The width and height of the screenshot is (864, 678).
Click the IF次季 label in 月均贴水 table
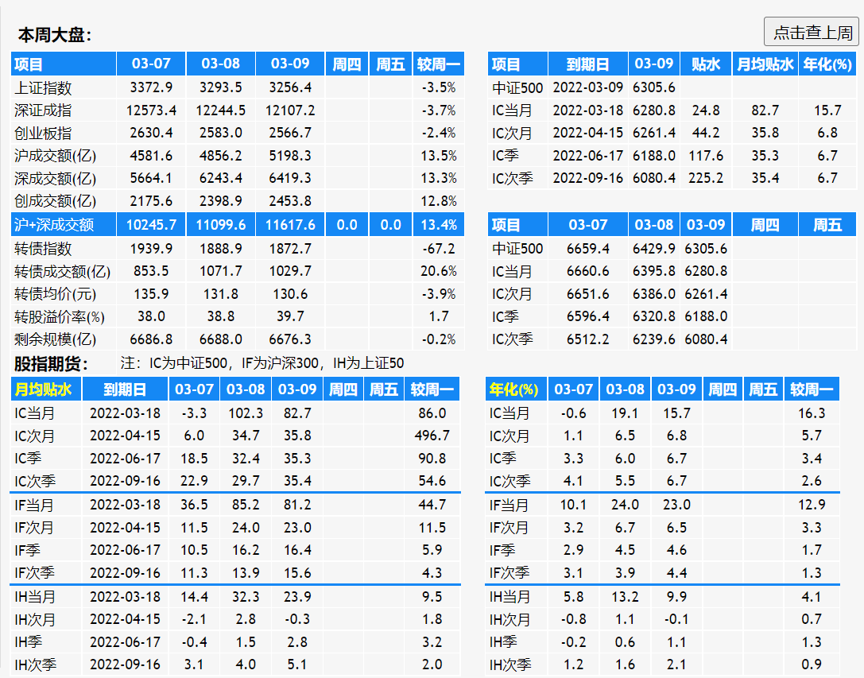click(x=34, y=573)
